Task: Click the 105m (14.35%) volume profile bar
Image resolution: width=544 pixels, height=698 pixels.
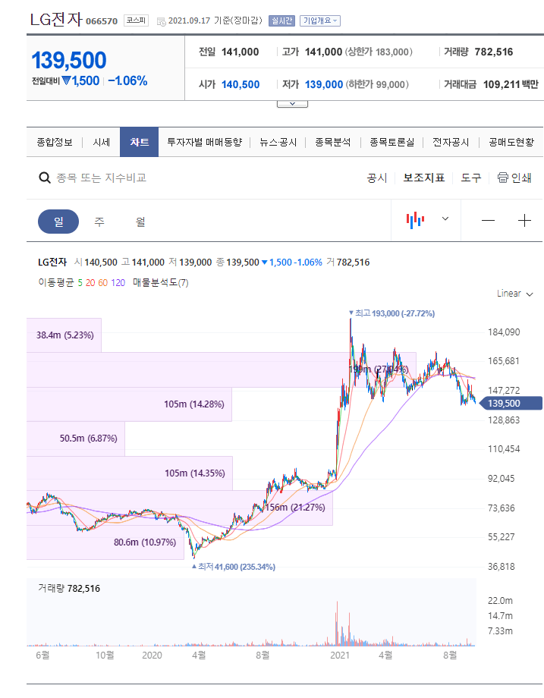Action: click(130, 473)
